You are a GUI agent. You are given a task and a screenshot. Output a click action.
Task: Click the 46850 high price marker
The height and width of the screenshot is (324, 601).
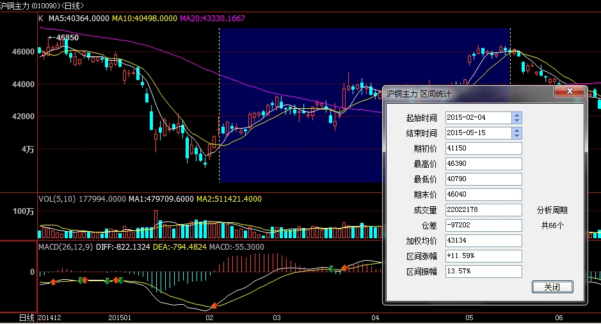(x=67, y=38)
